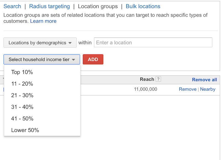Pick the 21 - 30% income tier

pos(22,95)
